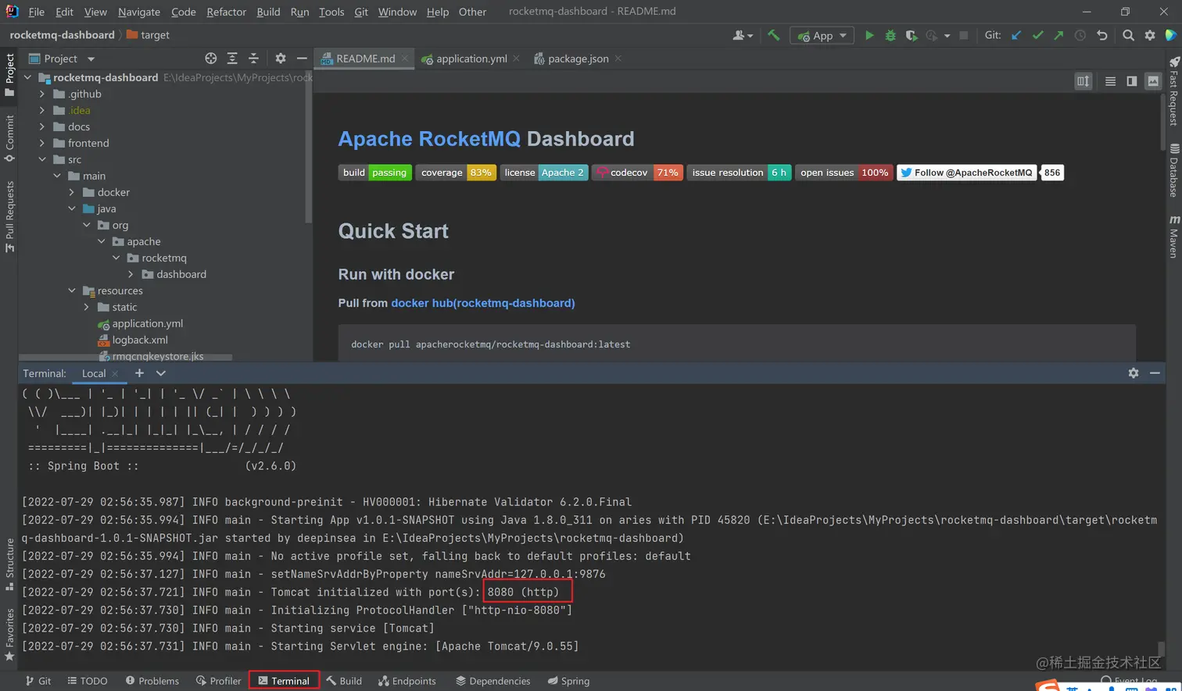Open Terminal settings gear icon
Viewport: 1182px width, 691px height.
click(1134, 373)
